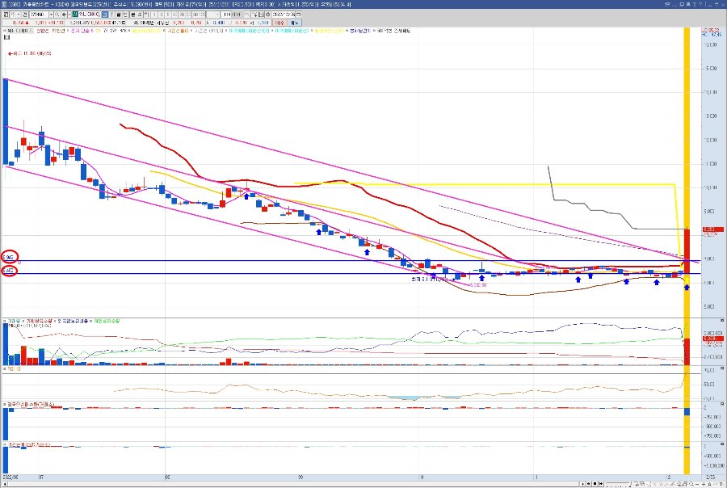Open chart settings gear icon
This screenshot has width=727, height=488.
pyautogui.click(x=268, y=15)
